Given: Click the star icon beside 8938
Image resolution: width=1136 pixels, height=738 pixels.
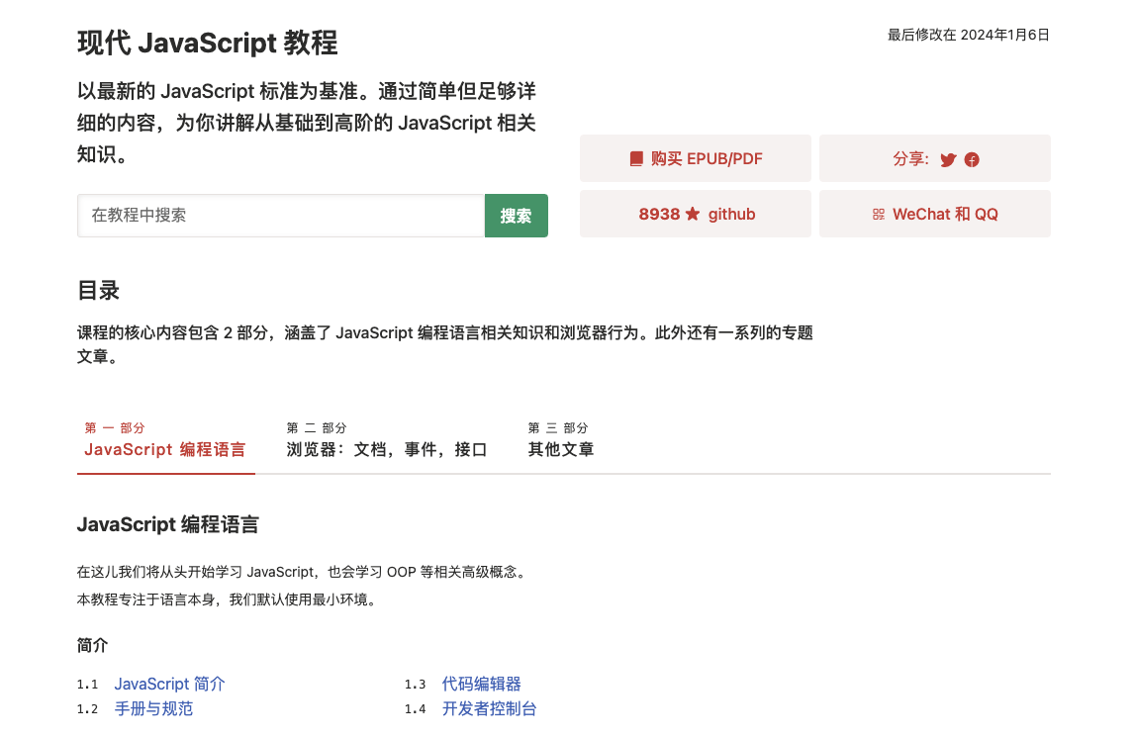Looking at the screenshot, I should (x=693, y=214).
